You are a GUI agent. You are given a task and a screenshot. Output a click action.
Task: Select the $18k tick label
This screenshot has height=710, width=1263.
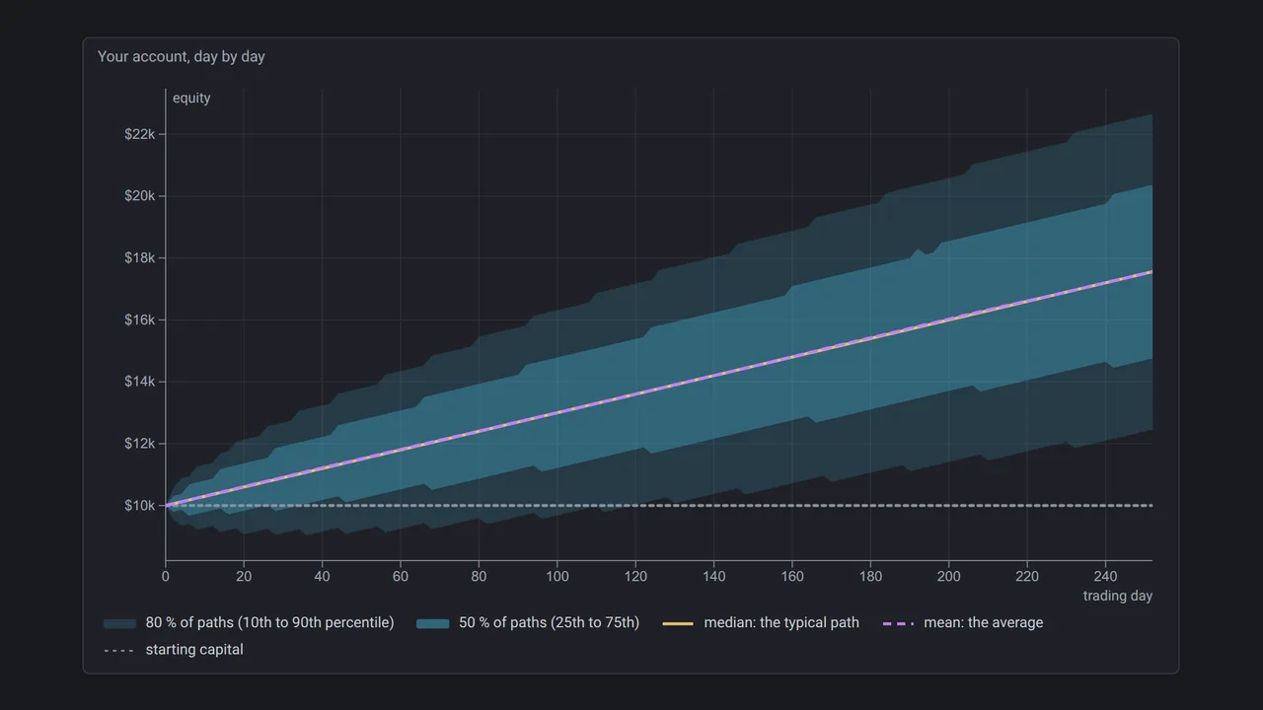click(140, 258)
